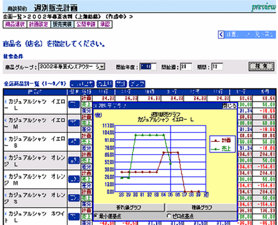
Task: Open the 販売実績 tab
Action: 62,24
